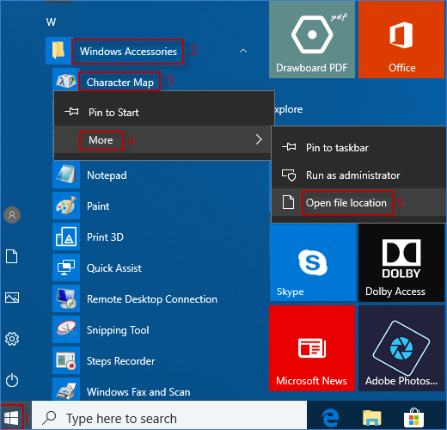The height and width of the screenshot is (430, 447).
Task: Click the Pin to Start pin icon
Action: point(71,111)
